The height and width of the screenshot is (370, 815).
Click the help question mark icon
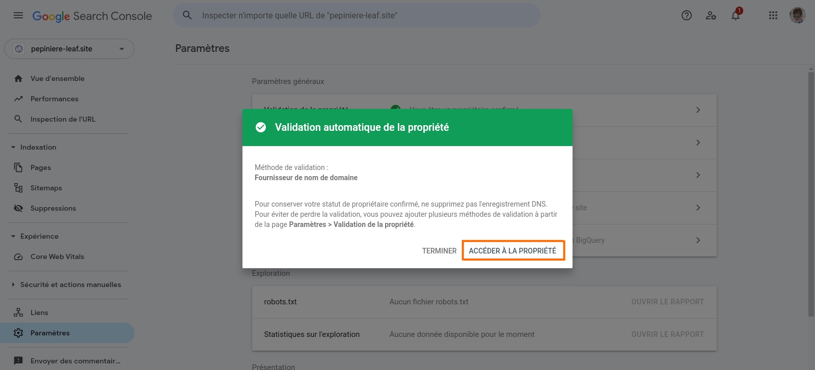(686, 15)
